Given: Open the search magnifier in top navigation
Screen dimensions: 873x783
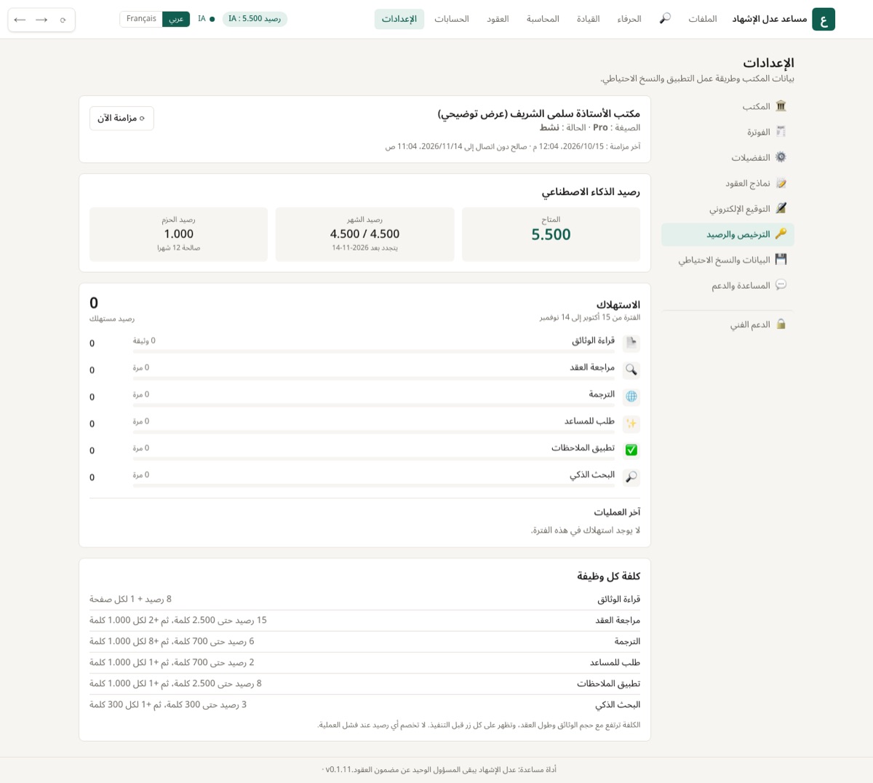Looking at the screenshot, I should pyautogui.click(x=665, y=19).
